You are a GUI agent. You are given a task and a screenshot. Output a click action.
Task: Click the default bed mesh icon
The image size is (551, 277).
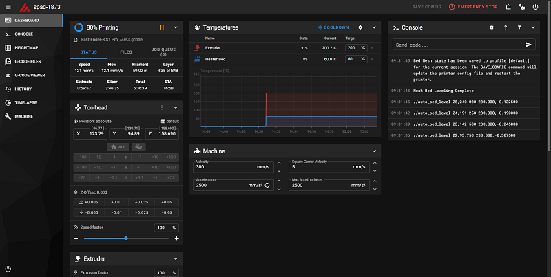coord(163,121)
